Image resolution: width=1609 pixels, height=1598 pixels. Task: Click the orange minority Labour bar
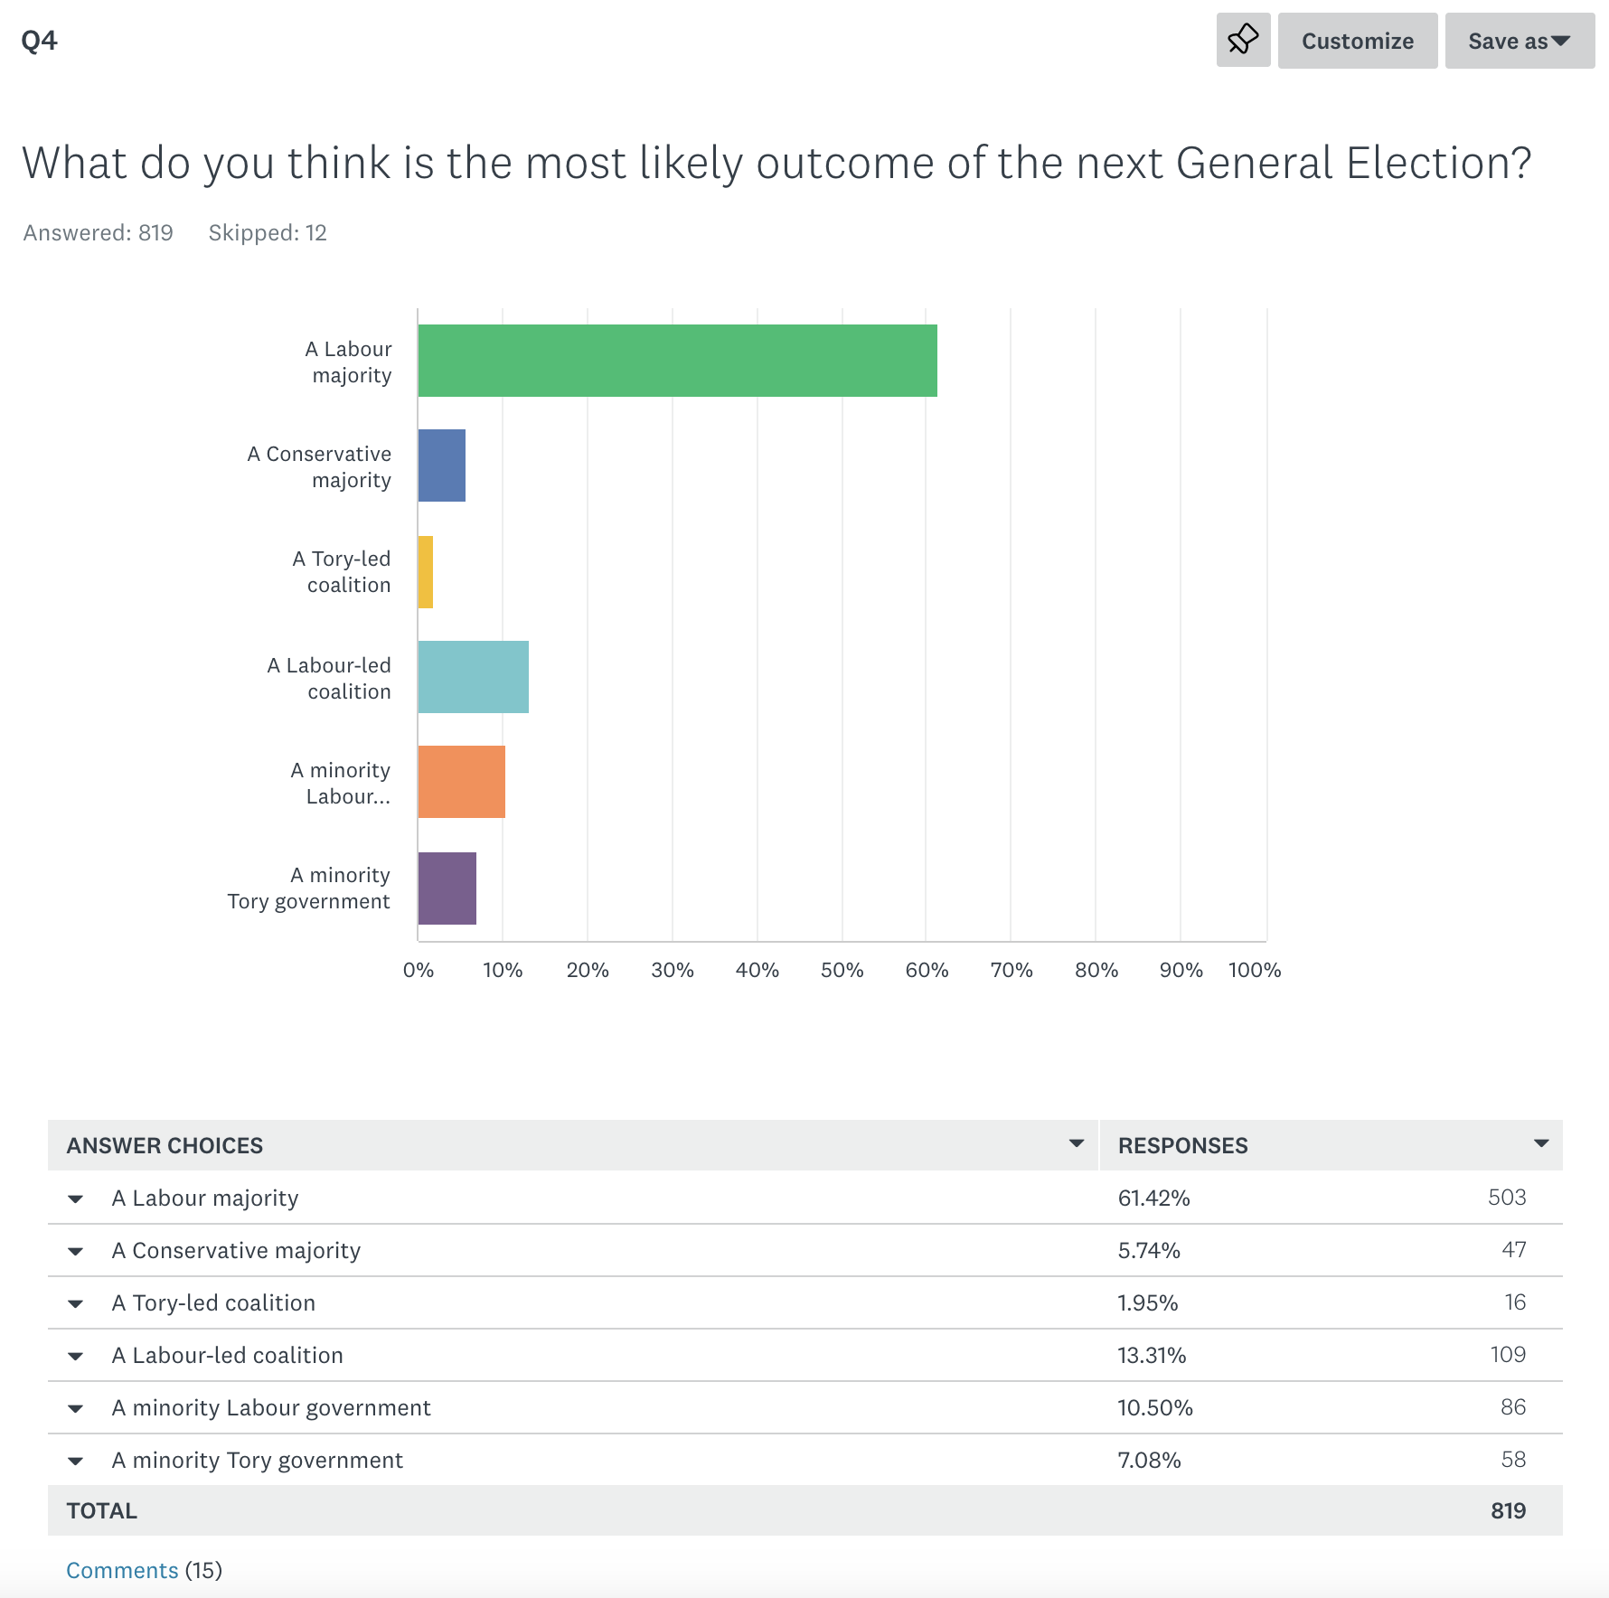click(462, 782)
